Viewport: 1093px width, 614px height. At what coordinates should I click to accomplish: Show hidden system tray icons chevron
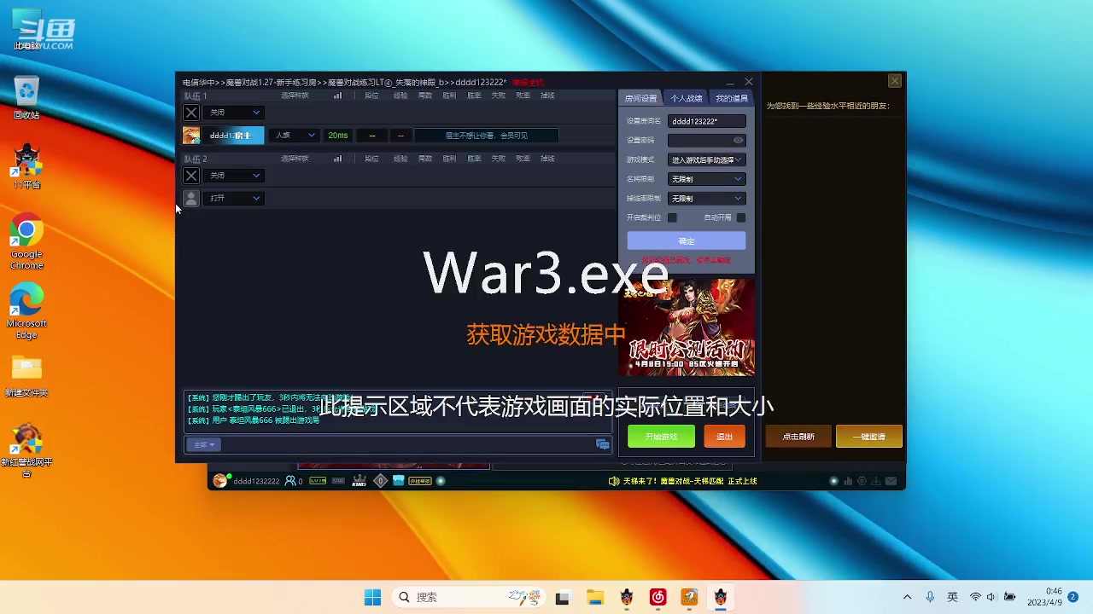point(907,597)
